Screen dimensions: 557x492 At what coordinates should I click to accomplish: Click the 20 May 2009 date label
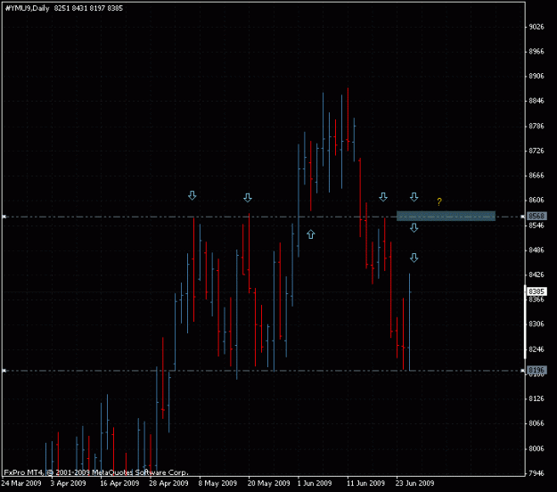coord(268,483)
